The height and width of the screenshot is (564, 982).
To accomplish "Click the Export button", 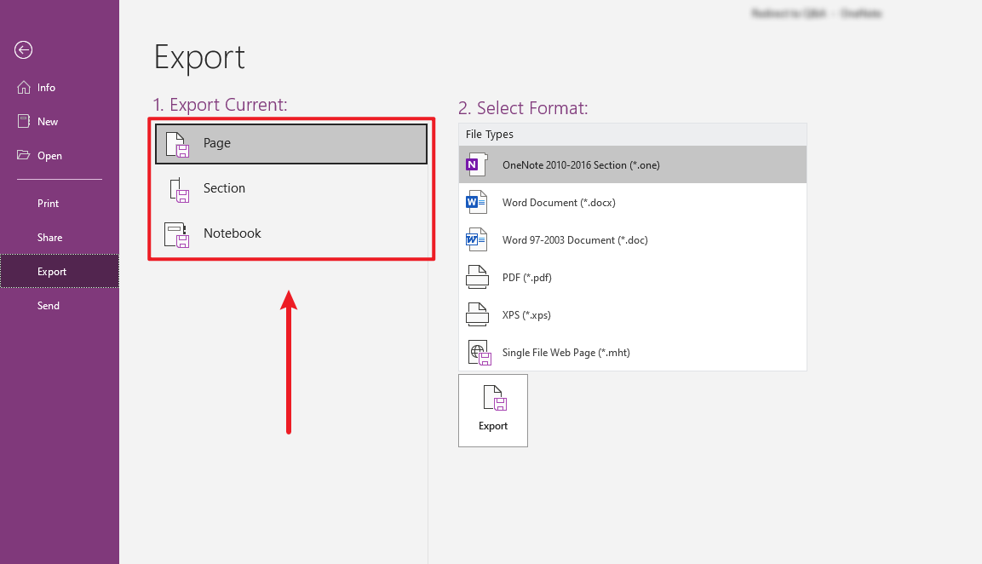I will click(493, 411).
